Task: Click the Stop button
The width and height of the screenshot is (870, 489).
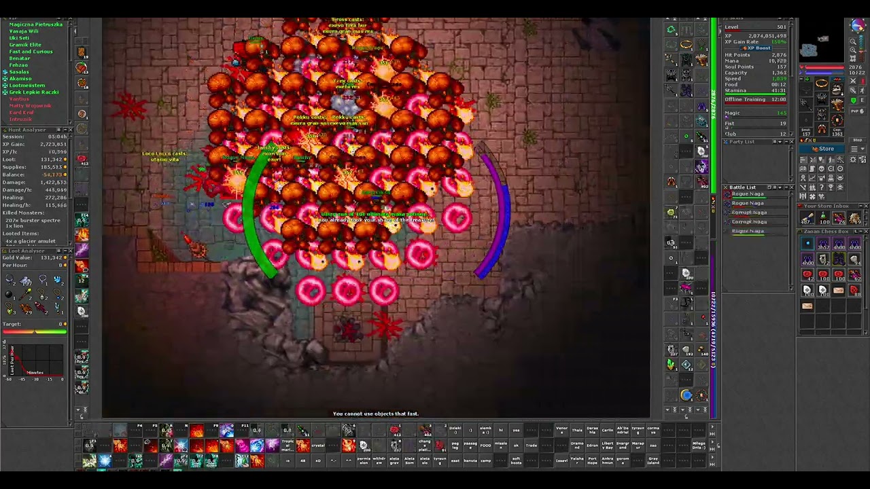Action: coord(857,140)
